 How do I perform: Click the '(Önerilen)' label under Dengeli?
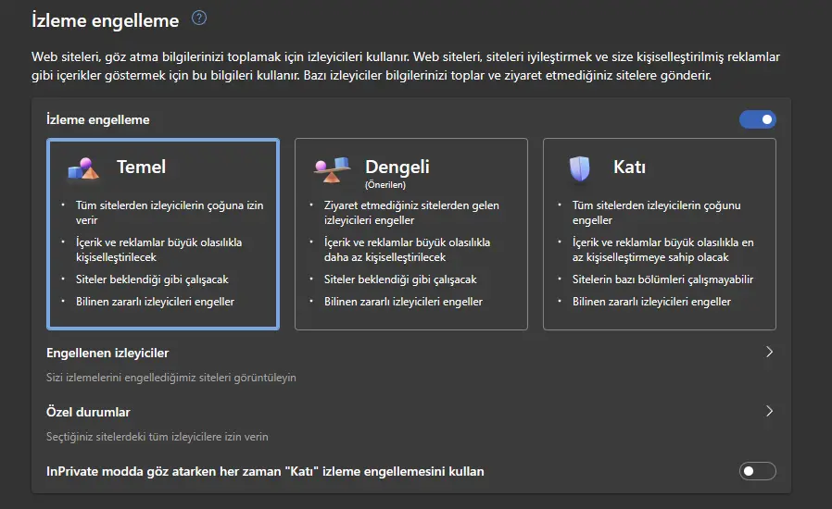[385, 185]
